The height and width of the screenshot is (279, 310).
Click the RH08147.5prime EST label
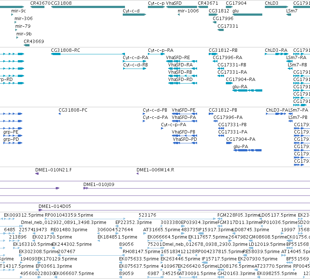click(141, 252)
